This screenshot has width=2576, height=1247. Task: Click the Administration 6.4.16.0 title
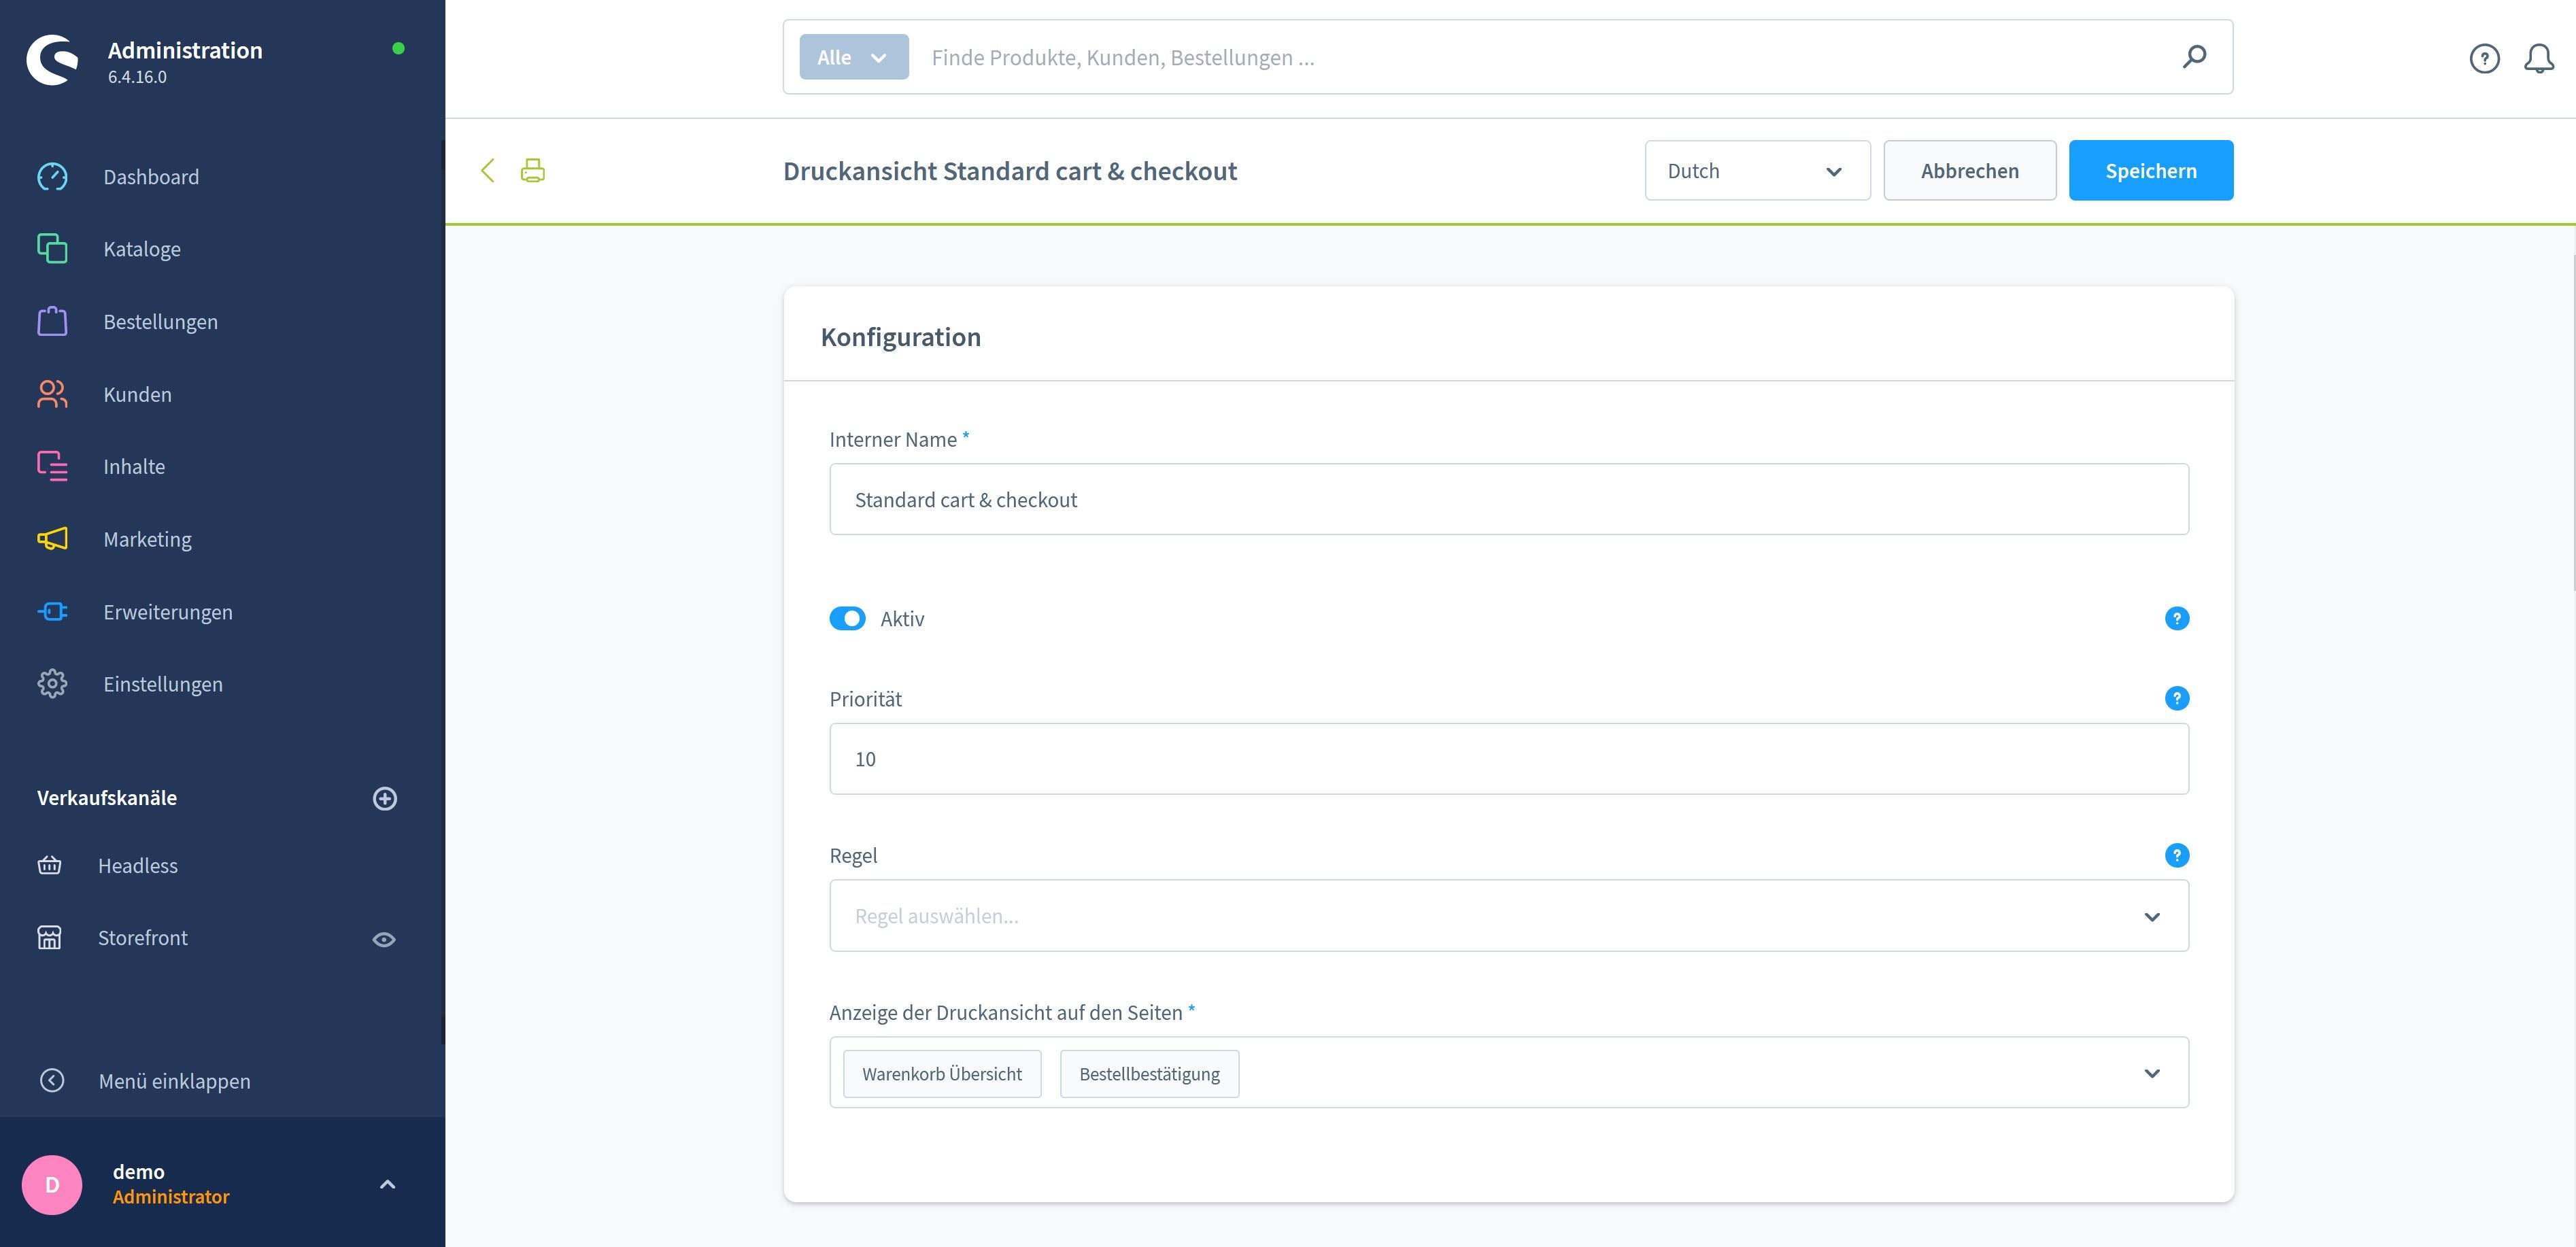(x=185, y=61)
